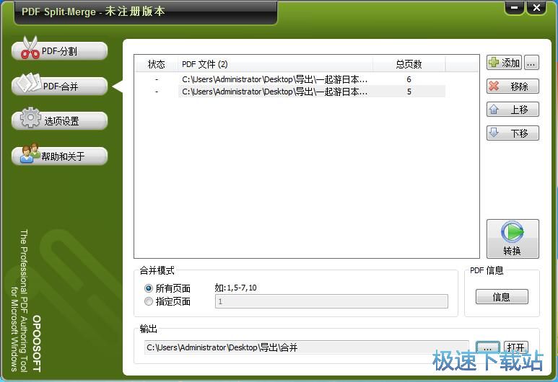558x382 pixels.
Task: Click the red X icon on 移除
Action: pyautogui.click(x=494, y=86)
